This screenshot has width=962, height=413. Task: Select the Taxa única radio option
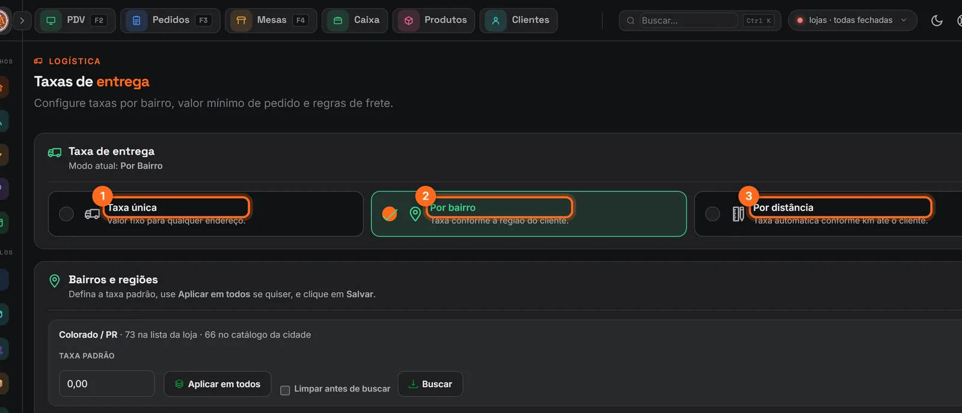[x=67, y=214]
